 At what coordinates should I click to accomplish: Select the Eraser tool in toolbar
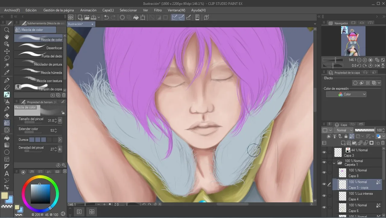(7, 116)
